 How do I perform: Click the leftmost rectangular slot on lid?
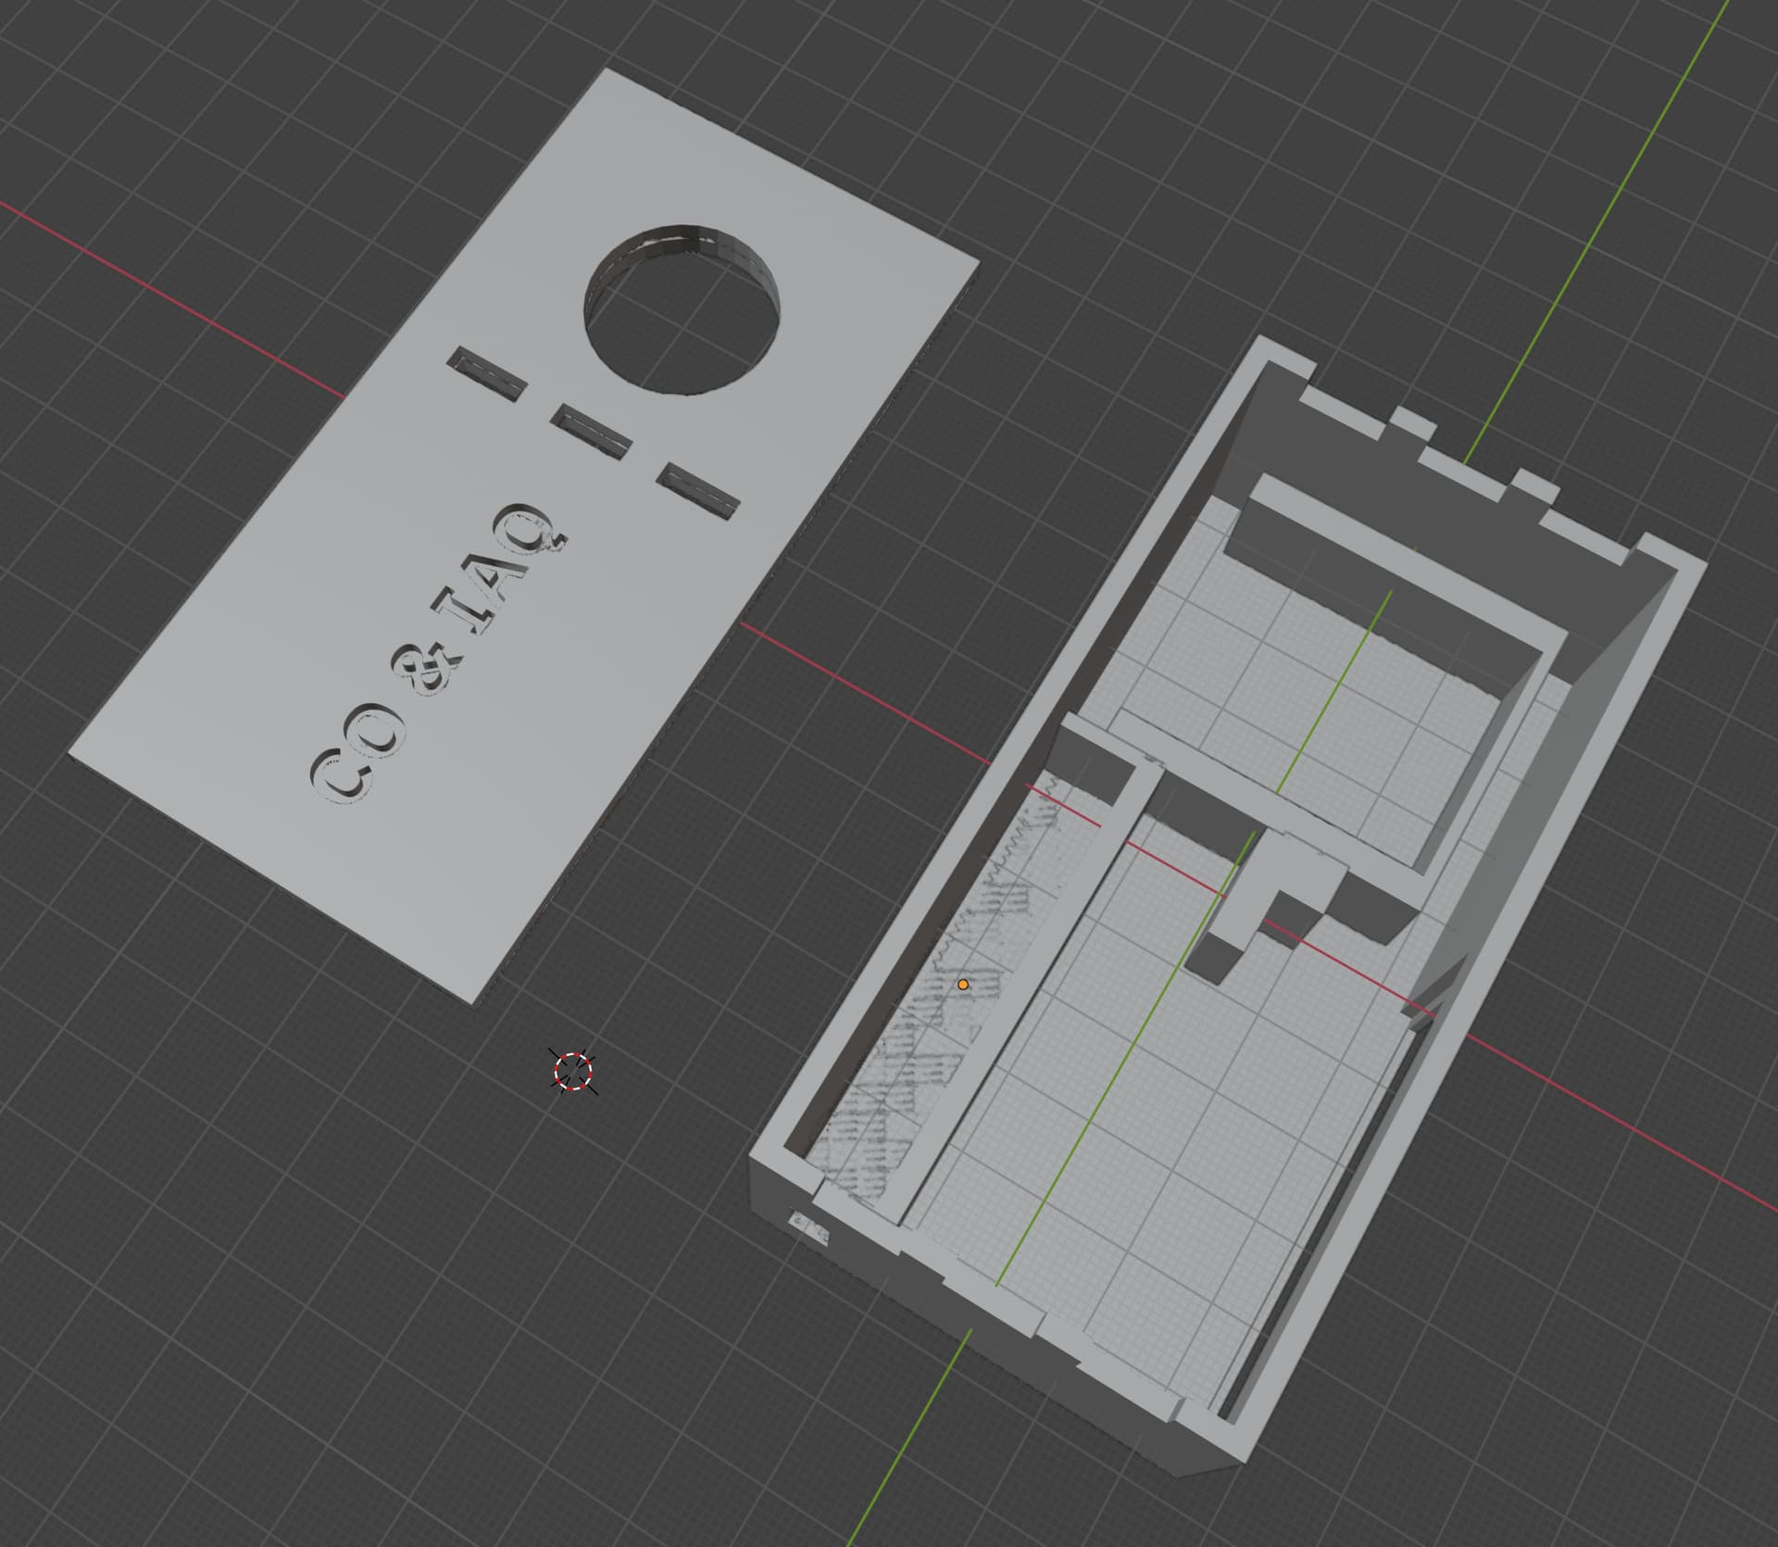487,373
